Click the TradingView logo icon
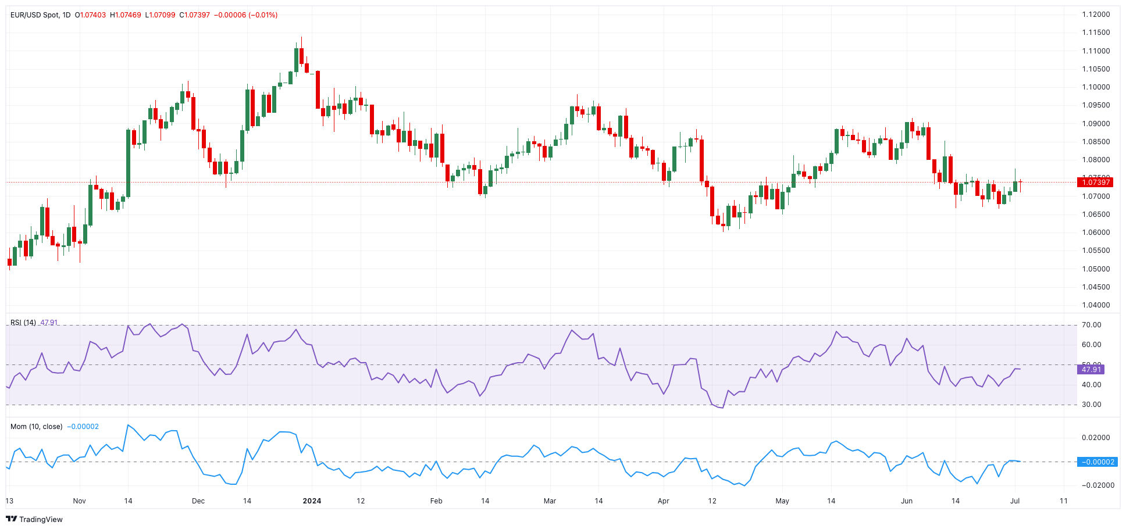The height and width of the screenshot is (529, 1126). point(11,519)
